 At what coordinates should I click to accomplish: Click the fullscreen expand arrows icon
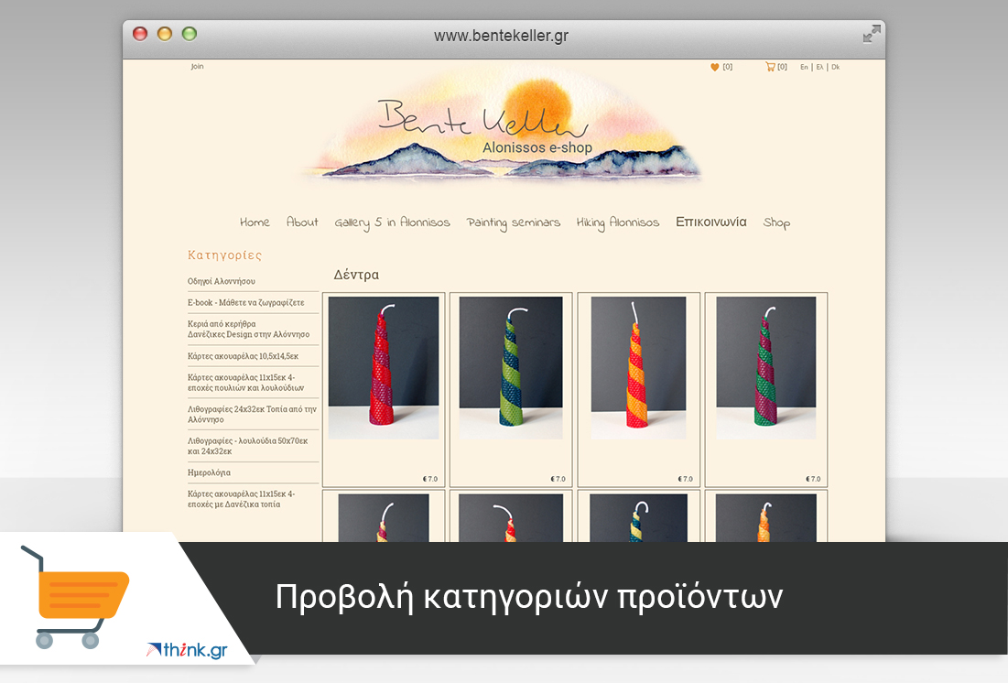click(x=871, y=34)
